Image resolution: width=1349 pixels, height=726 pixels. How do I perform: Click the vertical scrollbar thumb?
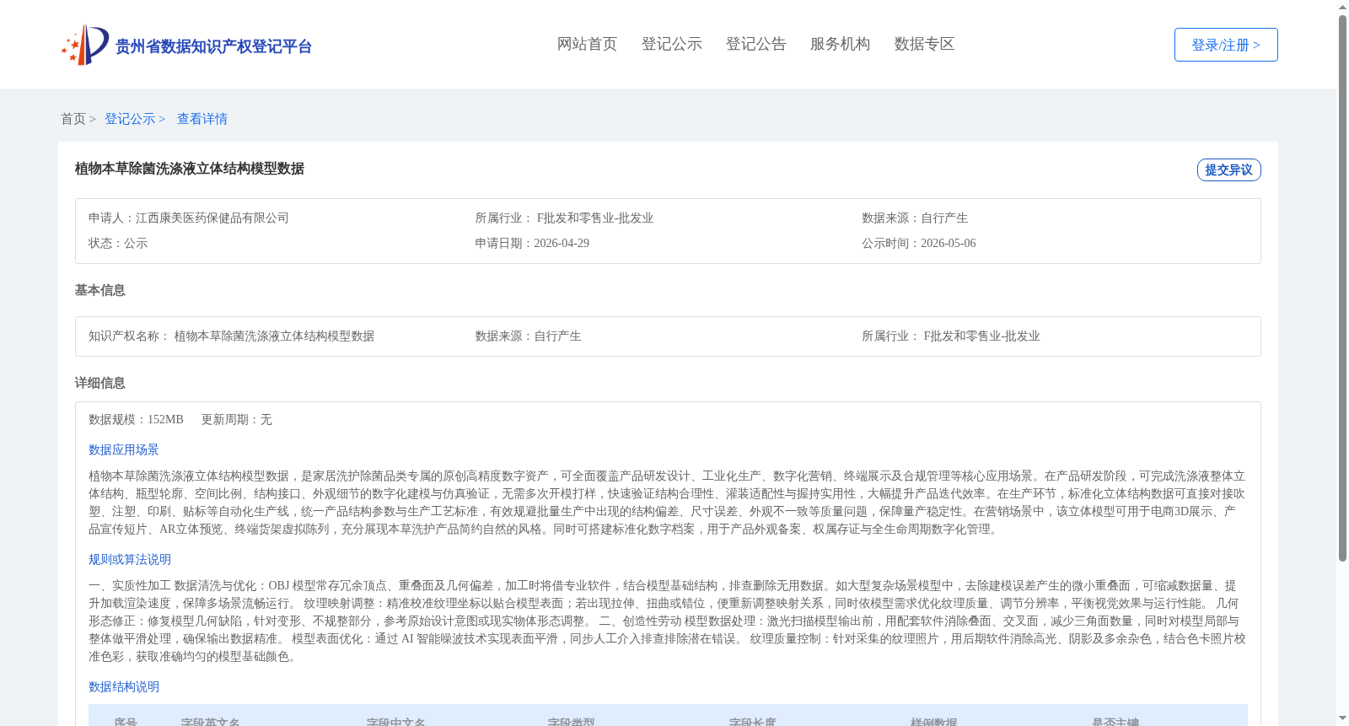(1342, 288)
